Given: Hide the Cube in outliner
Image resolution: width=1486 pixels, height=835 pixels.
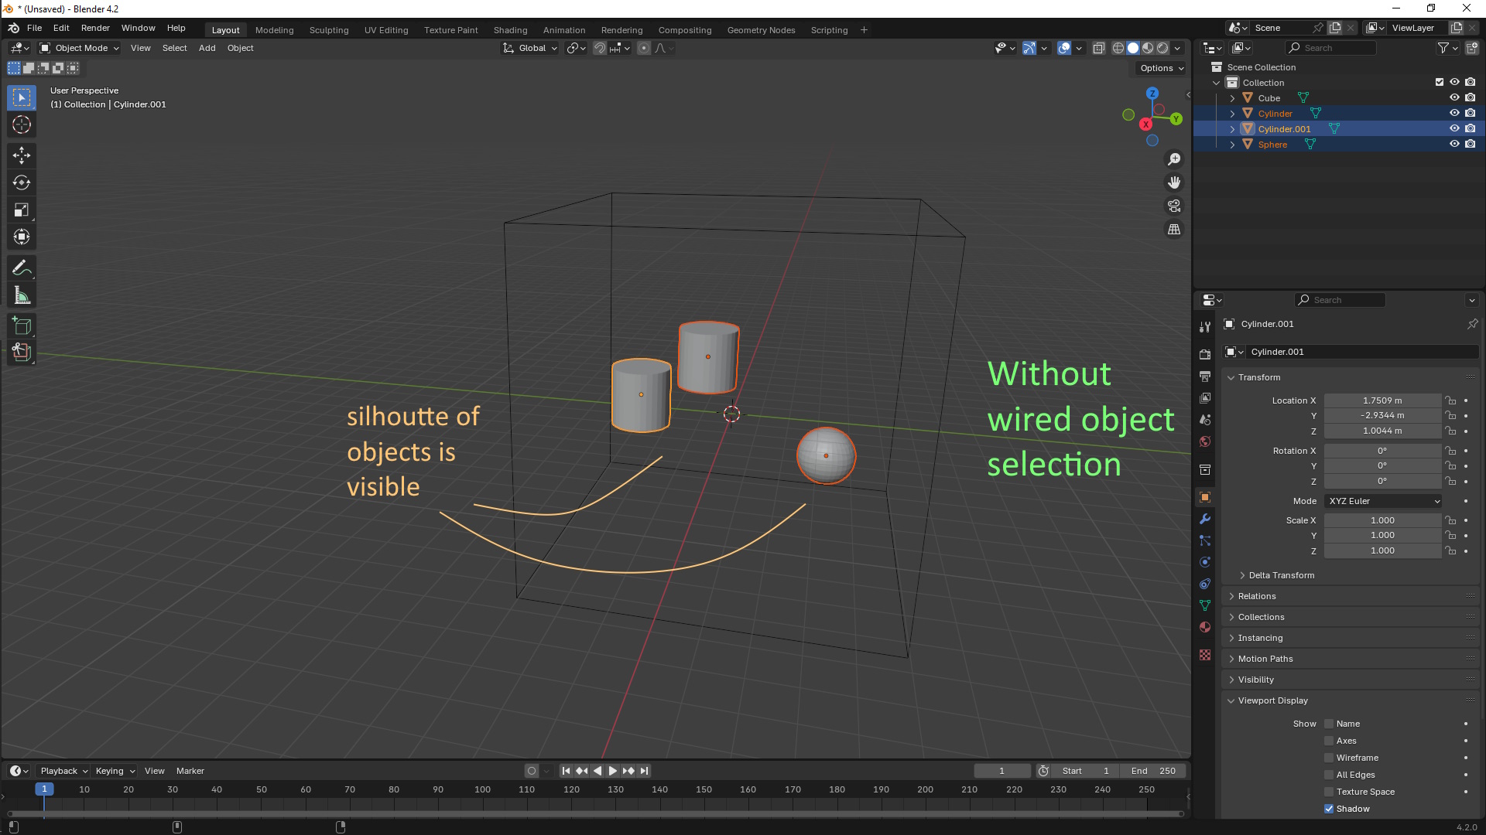Looking at the screenshot, I should point(1454,97).
